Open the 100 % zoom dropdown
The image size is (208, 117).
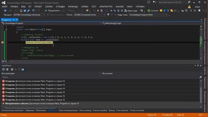click(10, 61)
